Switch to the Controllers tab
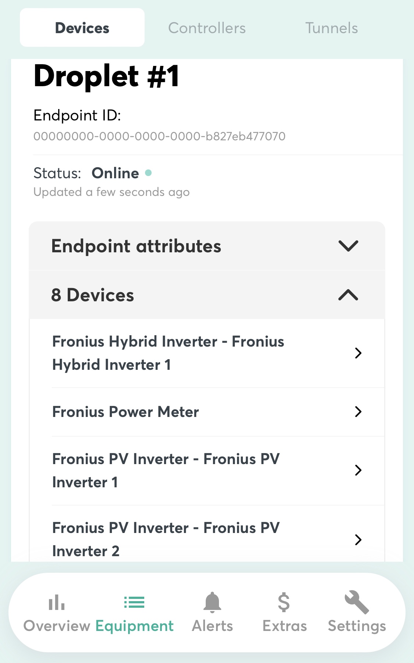 point(207,28)
